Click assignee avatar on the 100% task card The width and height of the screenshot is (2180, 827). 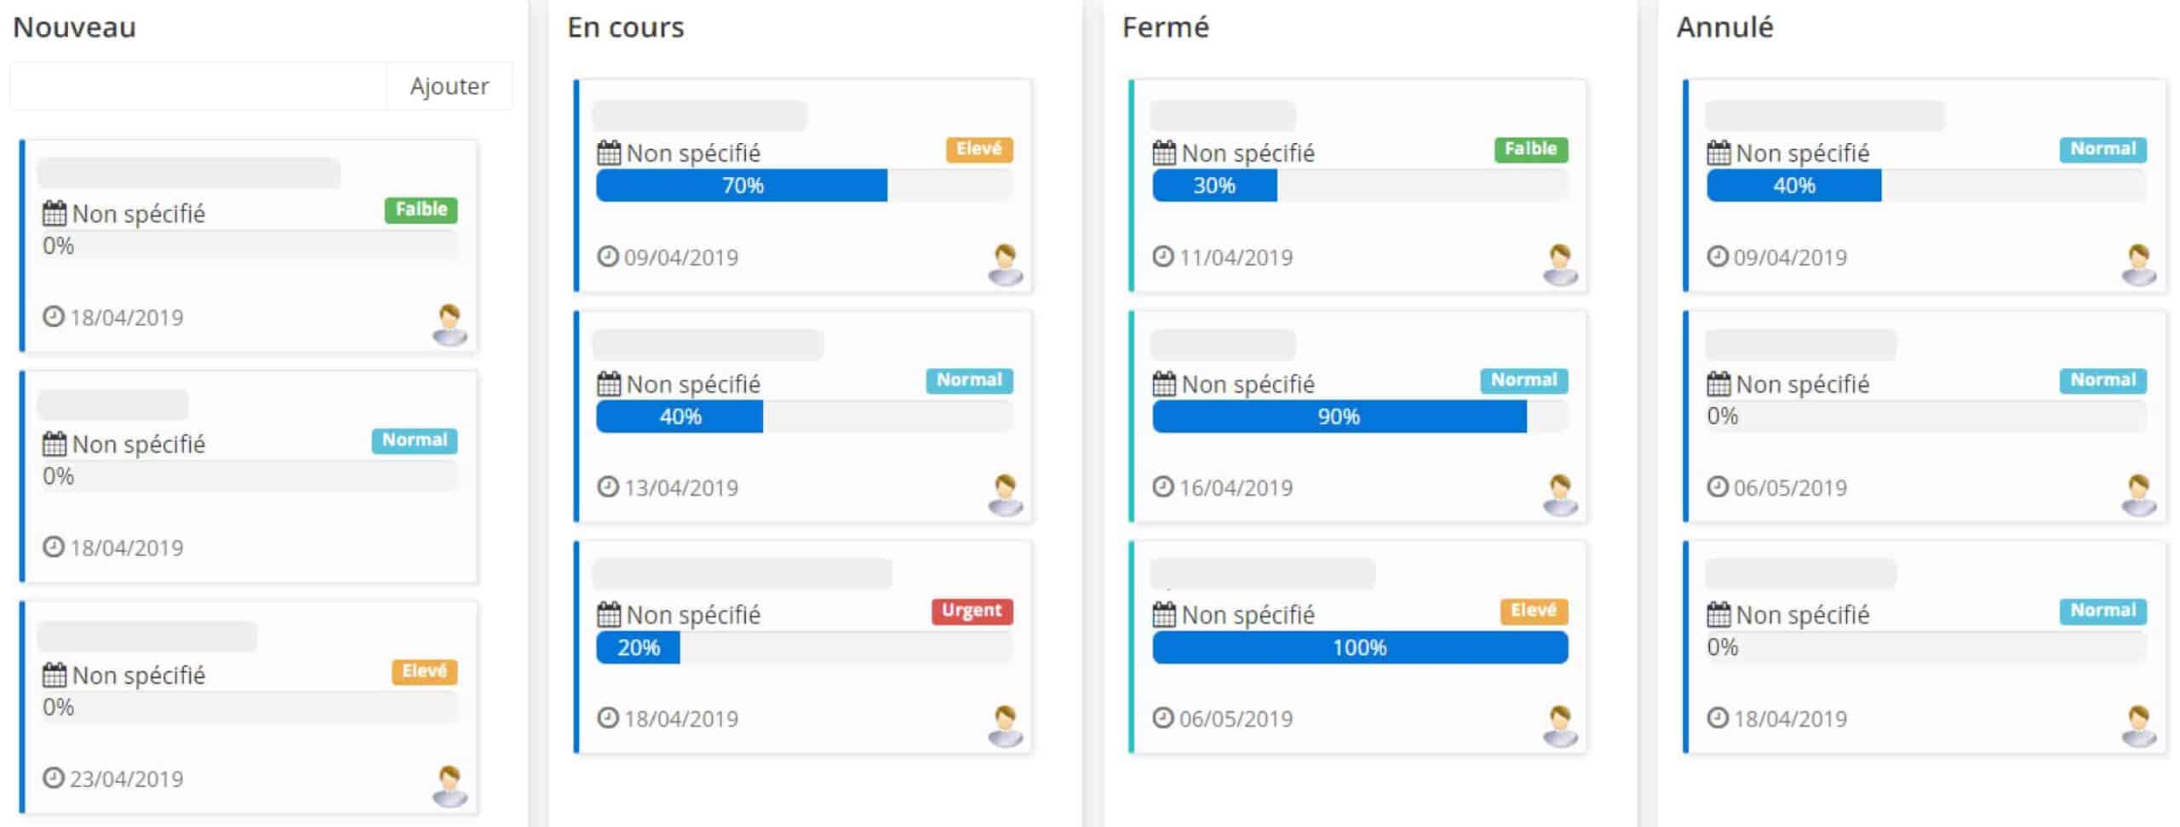pyautogui.click(x=1560, y=726)
